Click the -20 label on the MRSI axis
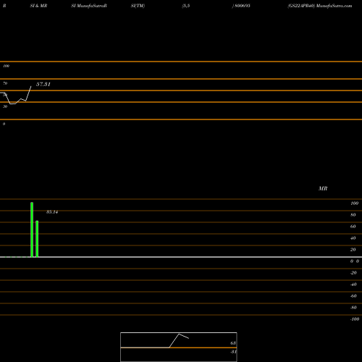362x362 pixels. (353, 273)
